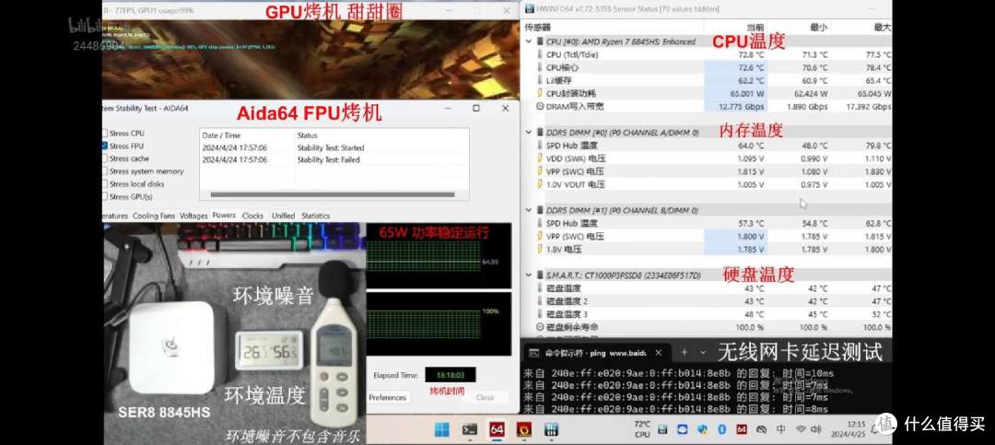Switch to the Statistics tab
This screenshot has width=995, height=445.
(x=315, y=216)
